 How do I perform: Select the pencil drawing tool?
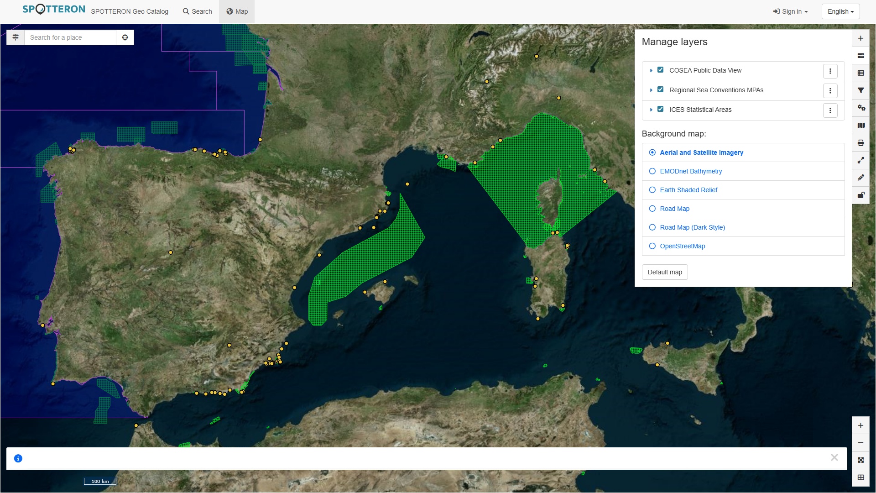[861, 178]
